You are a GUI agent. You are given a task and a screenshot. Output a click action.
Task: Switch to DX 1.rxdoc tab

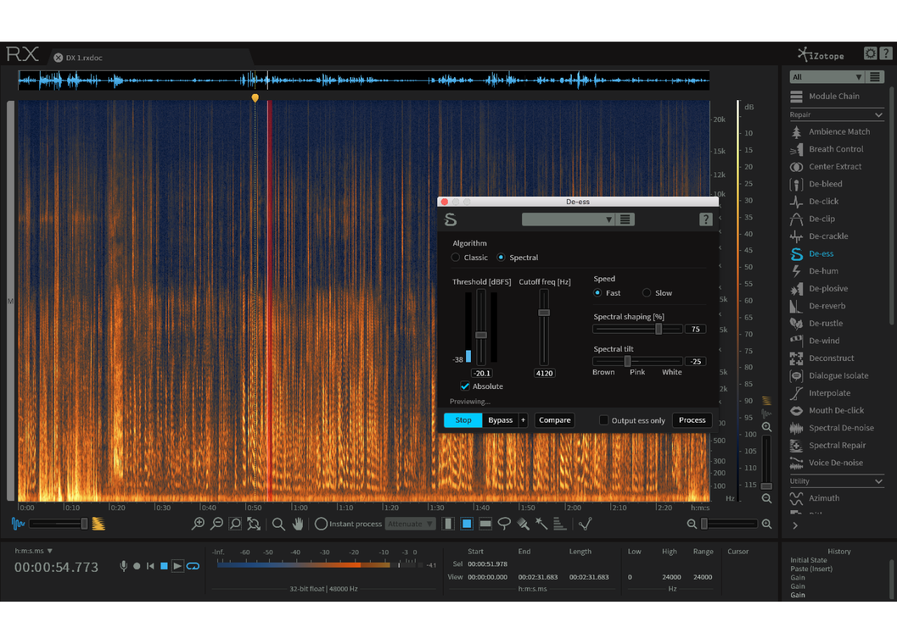83,58
